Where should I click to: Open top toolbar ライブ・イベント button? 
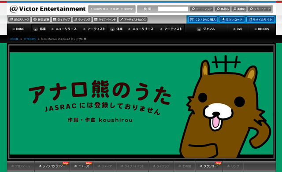tap(105, 19)
